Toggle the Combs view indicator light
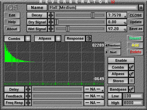Image resolution: width=147 pixels, height=110 pixels. 28,38
